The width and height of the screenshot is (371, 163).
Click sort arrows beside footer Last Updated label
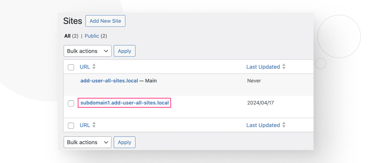284,125
